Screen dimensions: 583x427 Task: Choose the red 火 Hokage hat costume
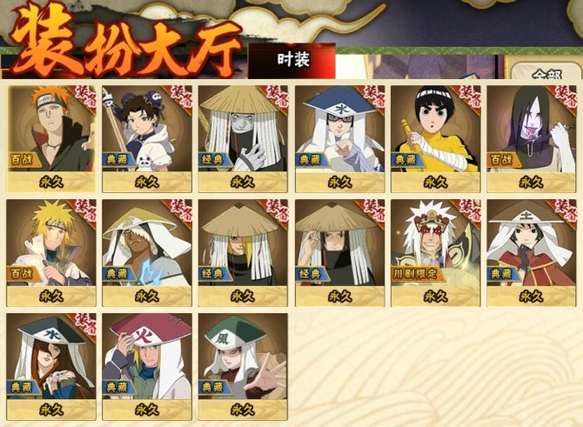(147, 366)
